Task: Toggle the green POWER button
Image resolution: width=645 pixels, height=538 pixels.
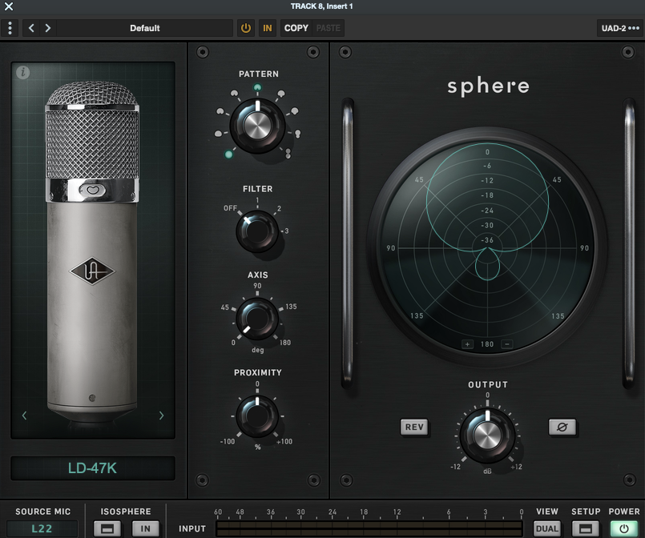Action: 623,528
